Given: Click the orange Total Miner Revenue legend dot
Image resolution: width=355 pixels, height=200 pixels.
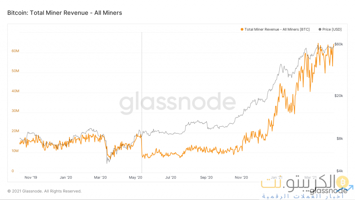Looking at the screenshot, I should 242,29.
